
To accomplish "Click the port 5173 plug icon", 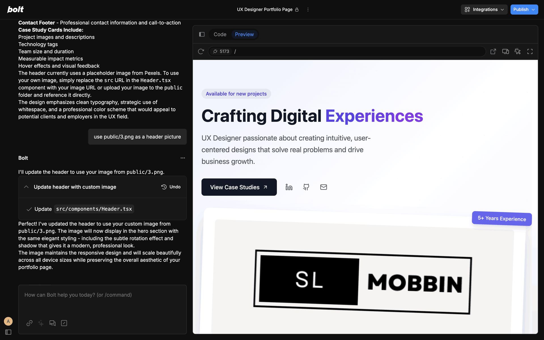I will click(x=215, y=51).
